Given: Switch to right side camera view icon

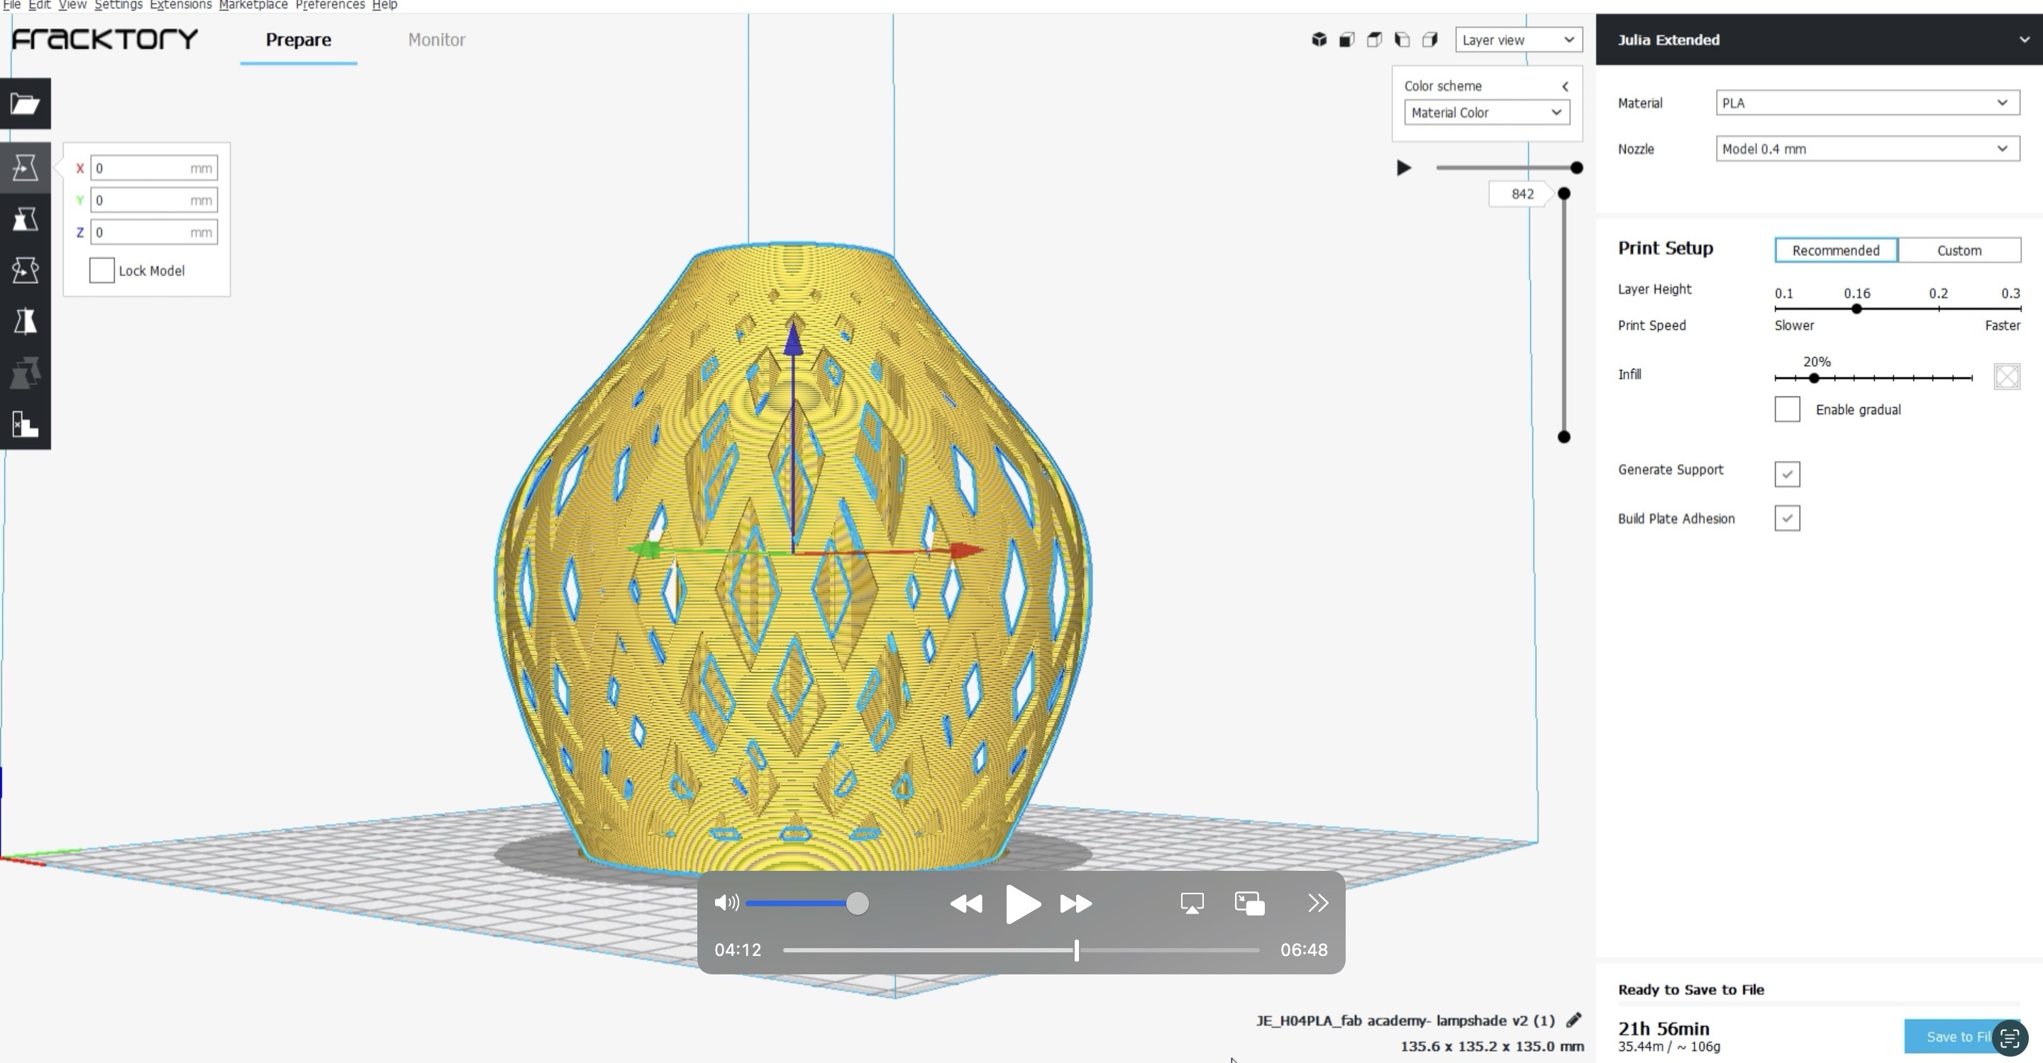Looking at the screenshot, I should point(1430,40).
